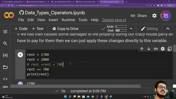The width and height of the screenshot is (176, 99).
Task: Open browser extensions puzzle icon
Action: point(158,5)
